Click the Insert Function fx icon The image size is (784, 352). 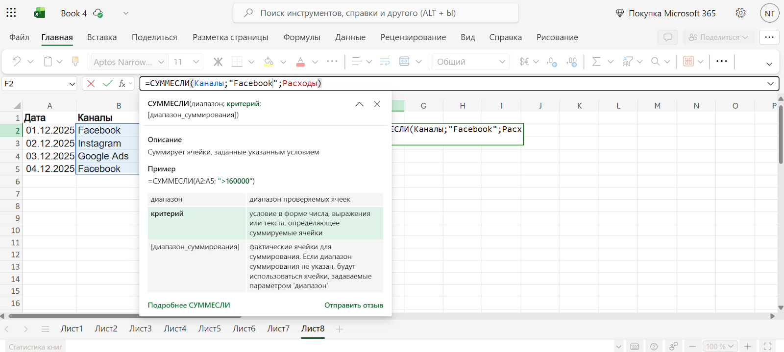[122, 84]
